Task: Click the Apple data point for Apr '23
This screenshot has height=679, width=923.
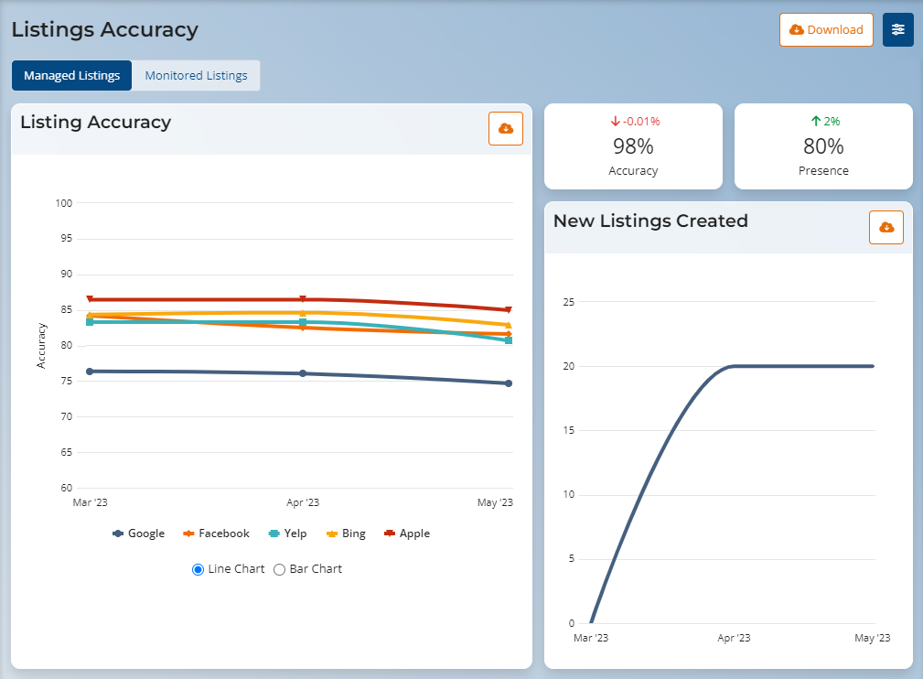Action: tap(303, 299)
